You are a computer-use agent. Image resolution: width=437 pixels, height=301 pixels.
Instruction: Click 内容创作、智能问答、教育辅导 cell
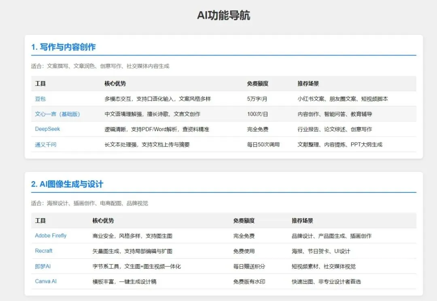pos(335,114)
